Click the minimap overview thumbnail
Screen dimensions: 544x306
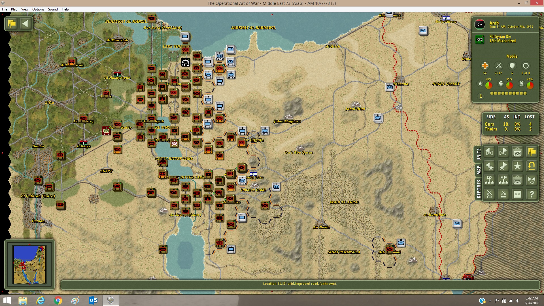tap(29, 265)
